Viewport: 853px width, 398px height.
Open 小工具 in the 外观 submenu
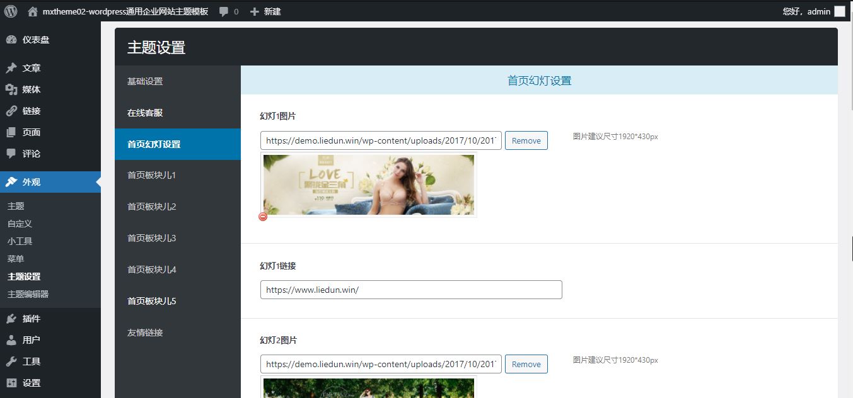(x=20, y=241)
